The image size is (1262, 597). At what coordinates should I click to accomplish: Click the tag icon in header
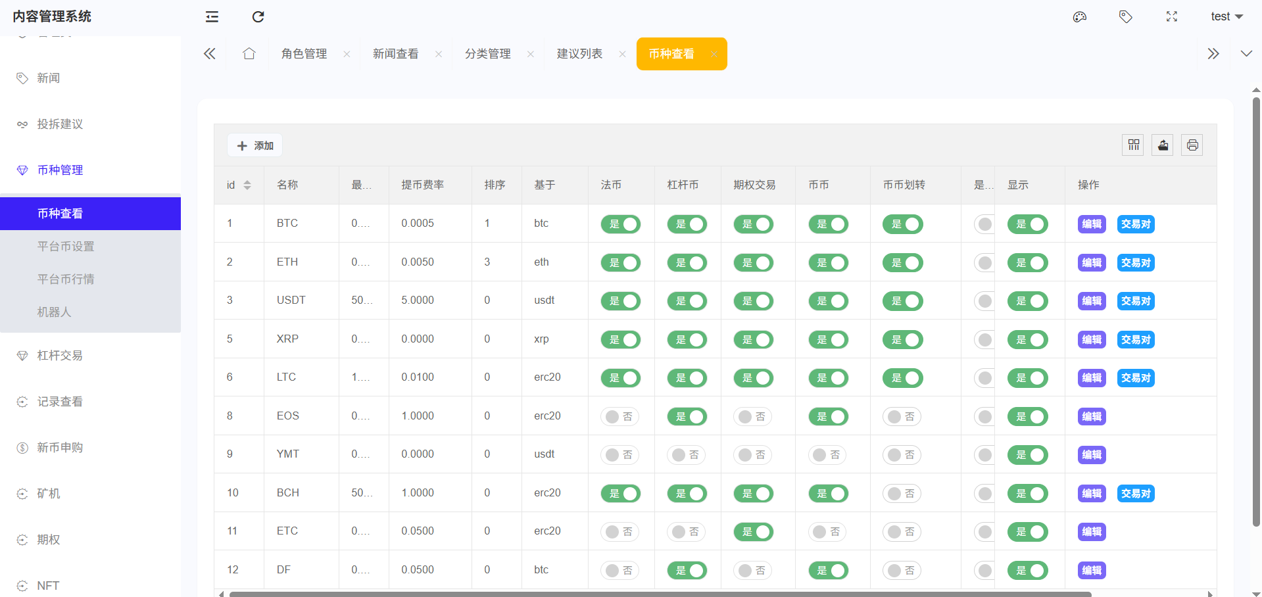[x=1125, y=17]
